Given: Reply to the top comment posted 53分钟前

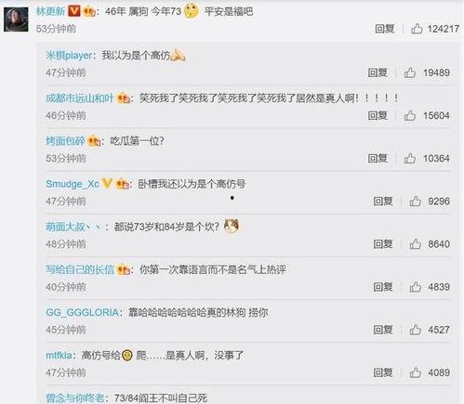Looking at the screenshot, I should coord(384,29).
